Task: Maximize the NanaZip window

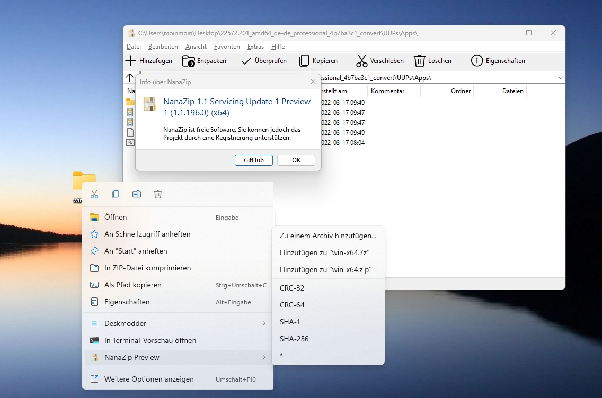Action: 529,33
